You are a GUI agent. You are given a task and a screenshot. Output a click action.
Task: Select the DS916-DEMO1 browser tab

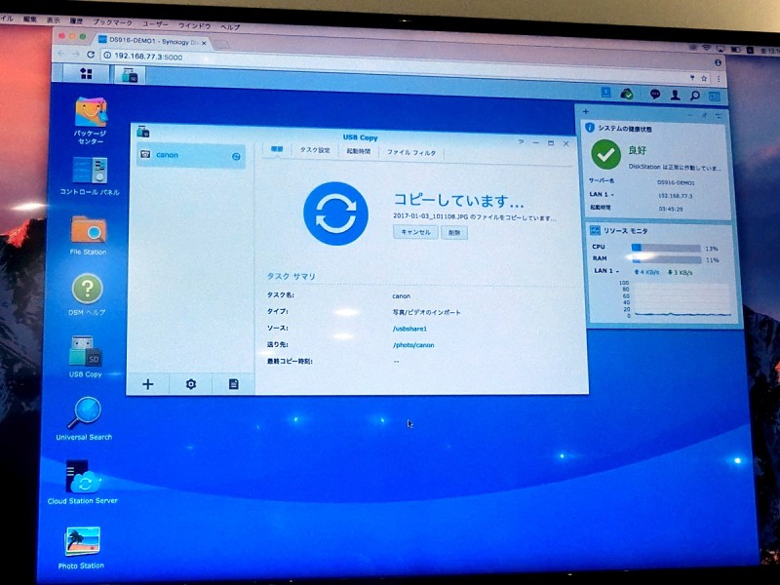154,41
